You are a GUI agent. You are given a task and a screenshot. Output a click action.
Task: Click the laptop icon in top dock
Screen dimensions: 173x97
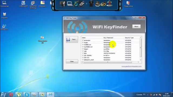tap(70, 4)
